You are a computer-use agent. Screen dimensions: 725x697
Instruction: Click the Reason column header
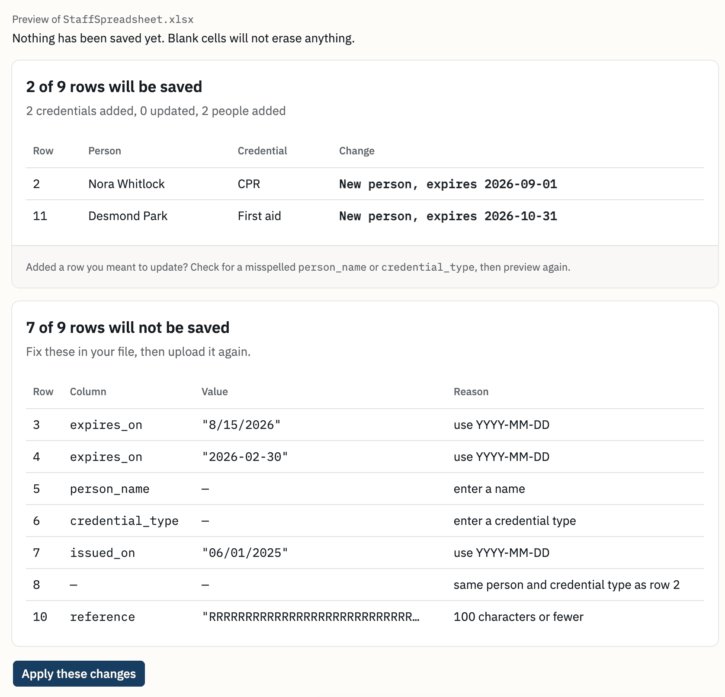471,392
